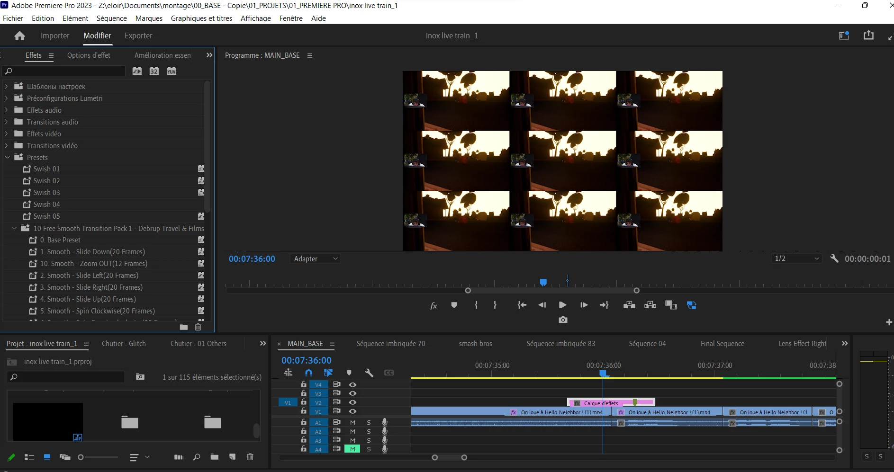Collapse the 10 Free Smooth Transition Pack folder

point(14,228)
